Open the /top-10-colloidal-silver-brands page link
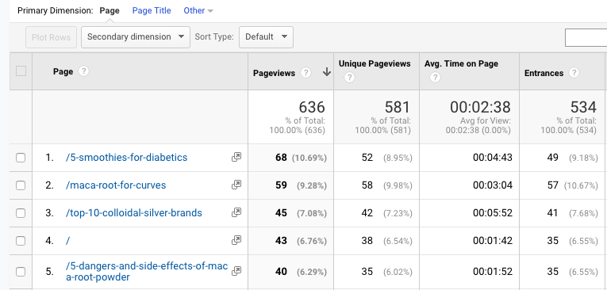The width and height of the screenshot is (607, 290). click(134, 213)
